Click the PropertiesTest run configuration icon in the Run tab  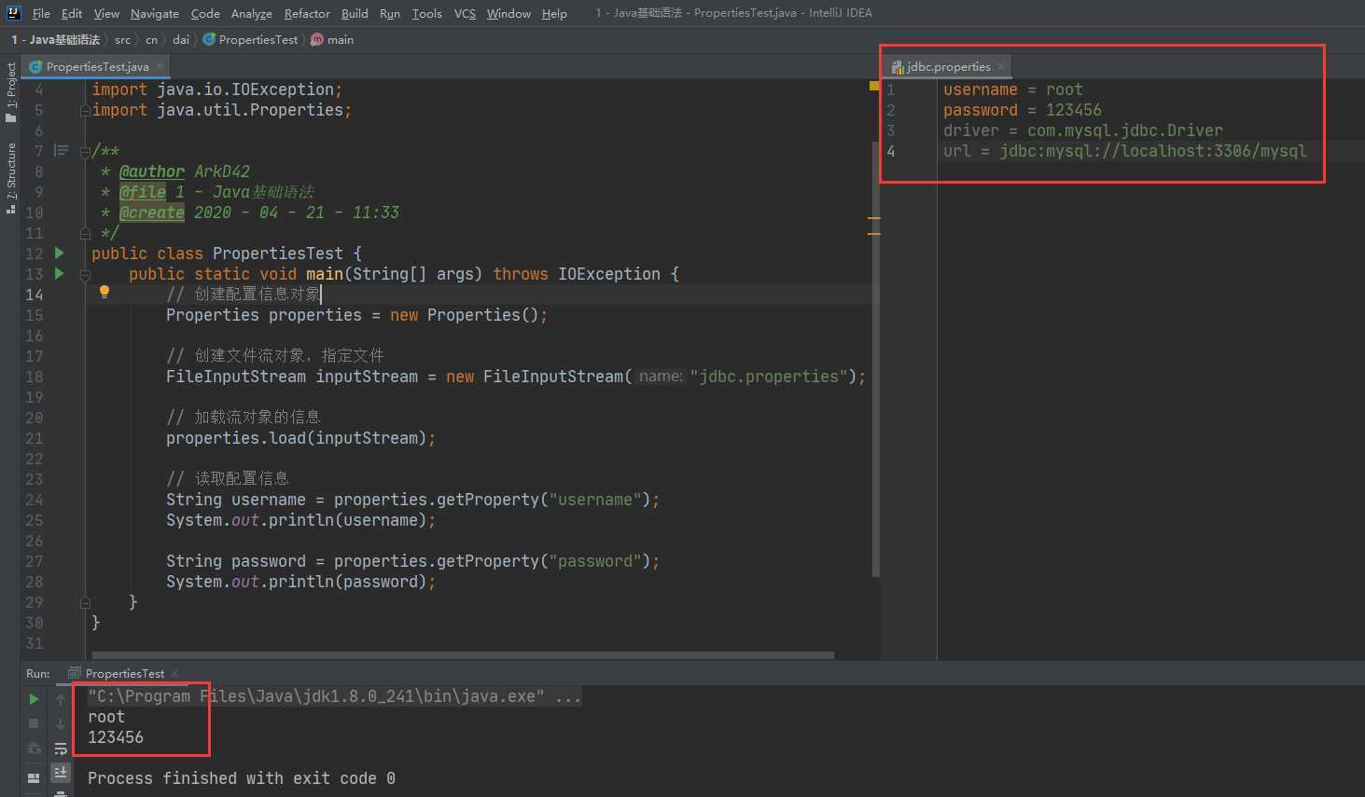(75, 673)
